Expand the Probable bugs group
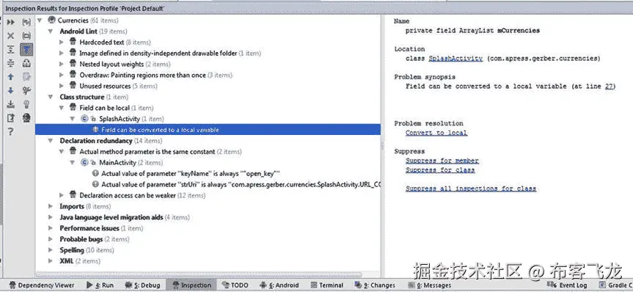The height and width of the screenshot is (292, 633). [51, 239]
